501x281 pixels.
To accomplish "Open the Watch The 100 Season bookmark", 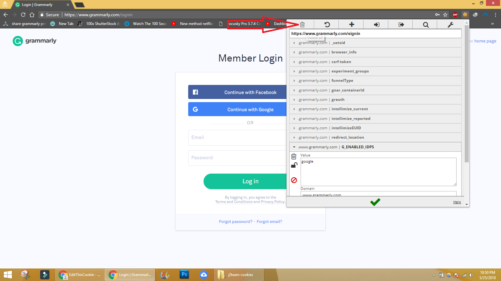I will click(x=146, y=24).
